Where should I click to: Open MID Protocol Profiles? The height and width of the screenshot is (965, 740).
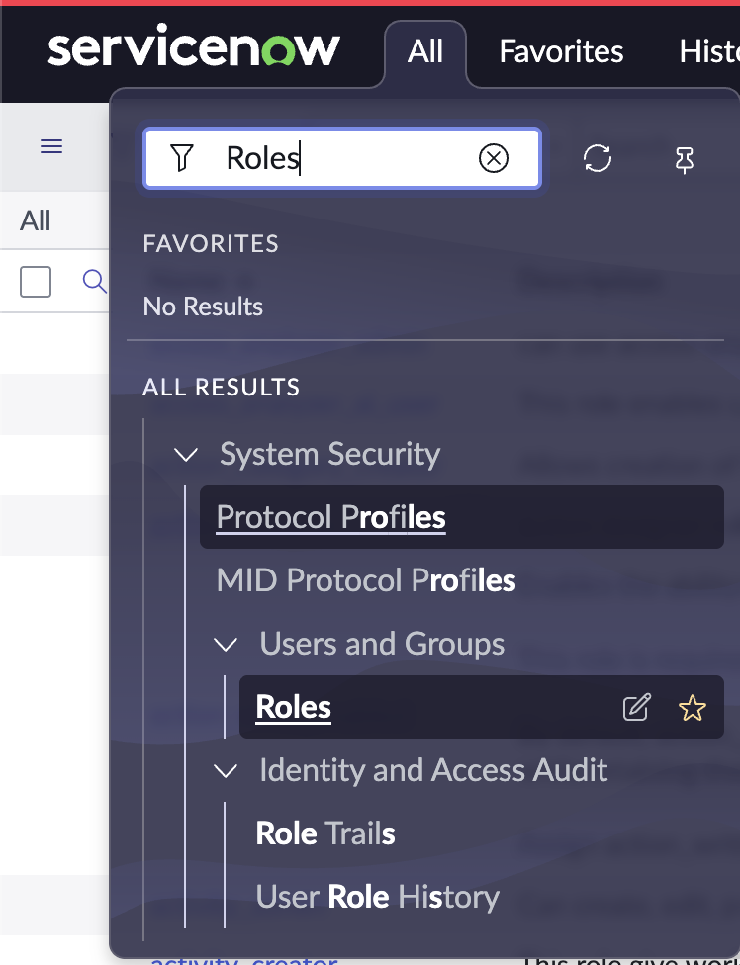click(x=366, y=580)
